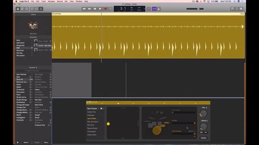Go to beginning with transport button
This screenshot has width=259, height=145.
pyautogui.click(x=95, y=9)
